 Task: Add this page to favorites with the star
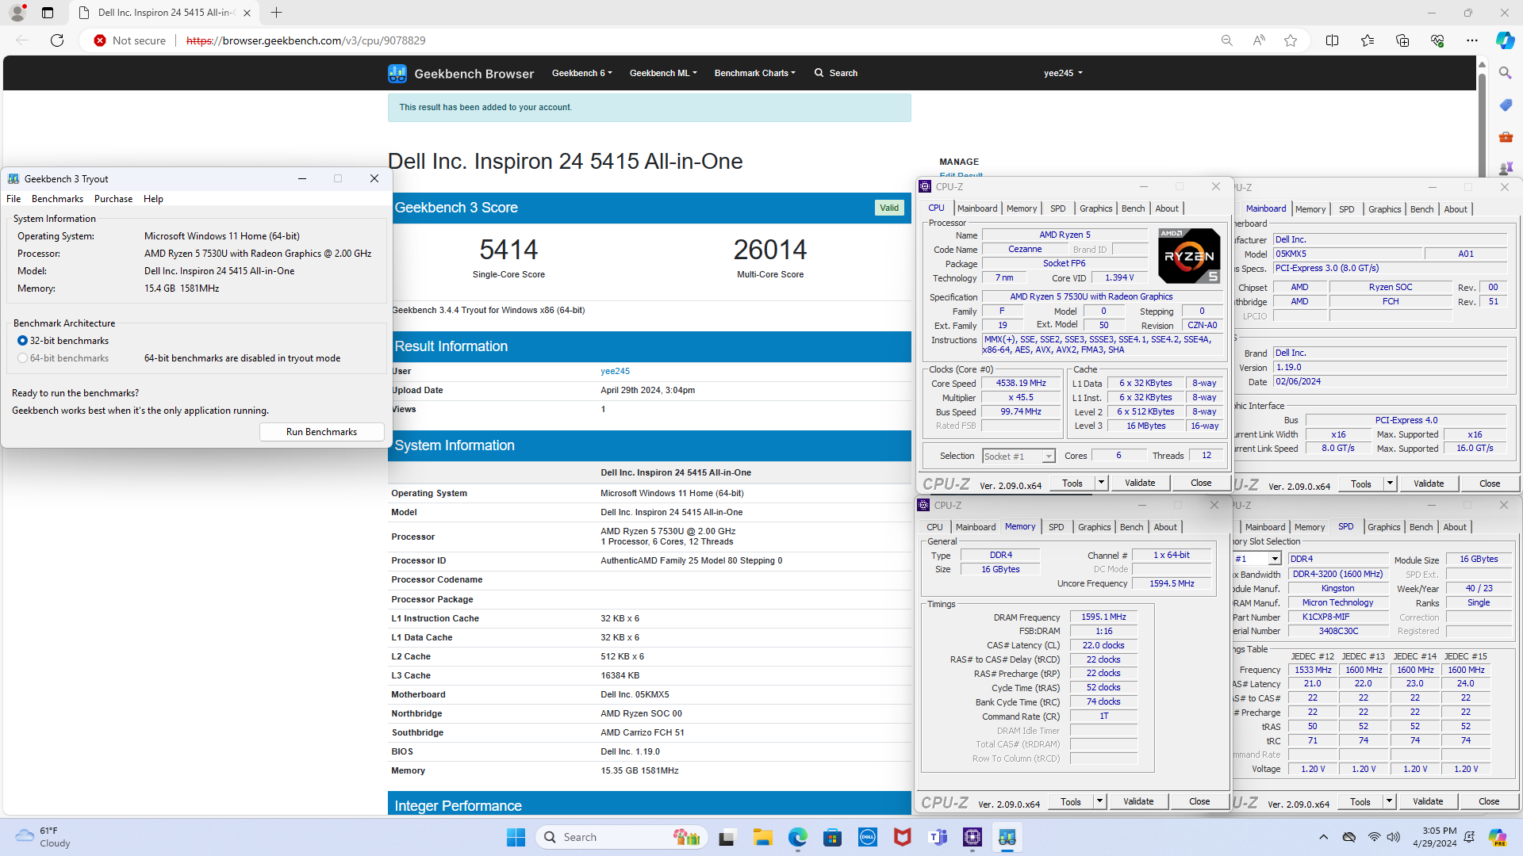(x=1291, y=40)
